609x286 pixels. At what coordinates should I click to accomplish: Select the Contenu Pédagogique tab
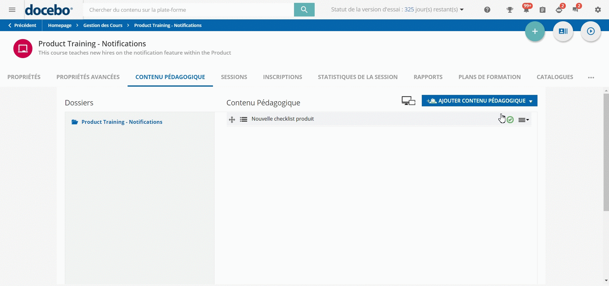click(170, 77)
